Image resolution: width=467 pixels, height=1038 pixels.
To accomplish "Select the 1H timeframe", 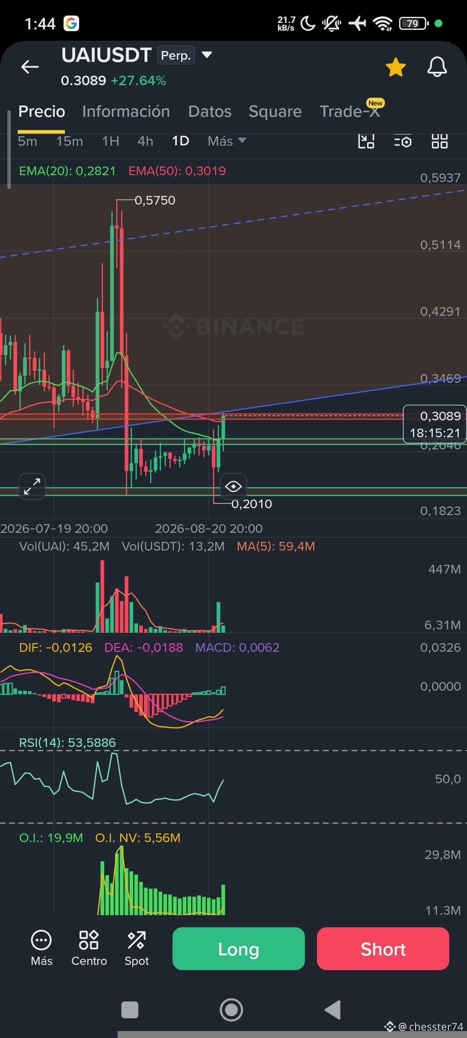I will [111, 141].
